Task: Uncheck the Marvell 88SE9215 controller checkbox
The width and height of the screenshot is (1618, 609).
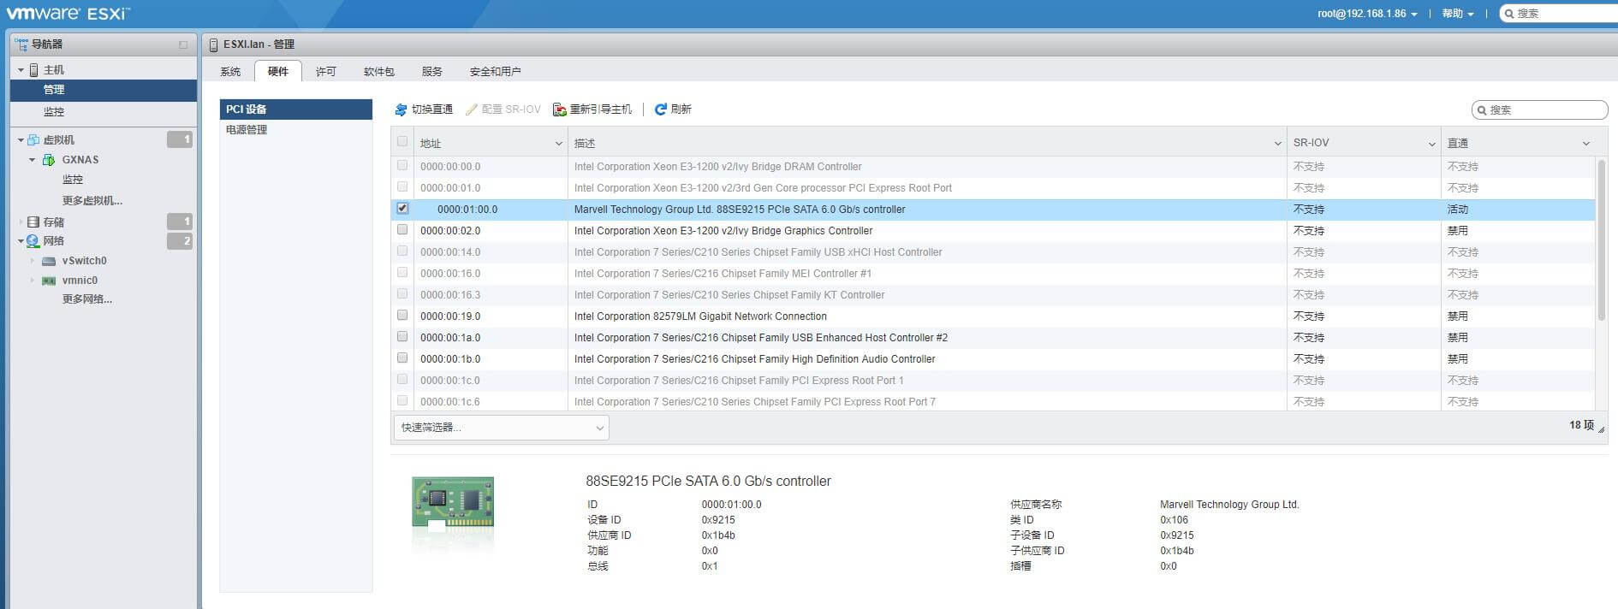Action: (402, 208)
